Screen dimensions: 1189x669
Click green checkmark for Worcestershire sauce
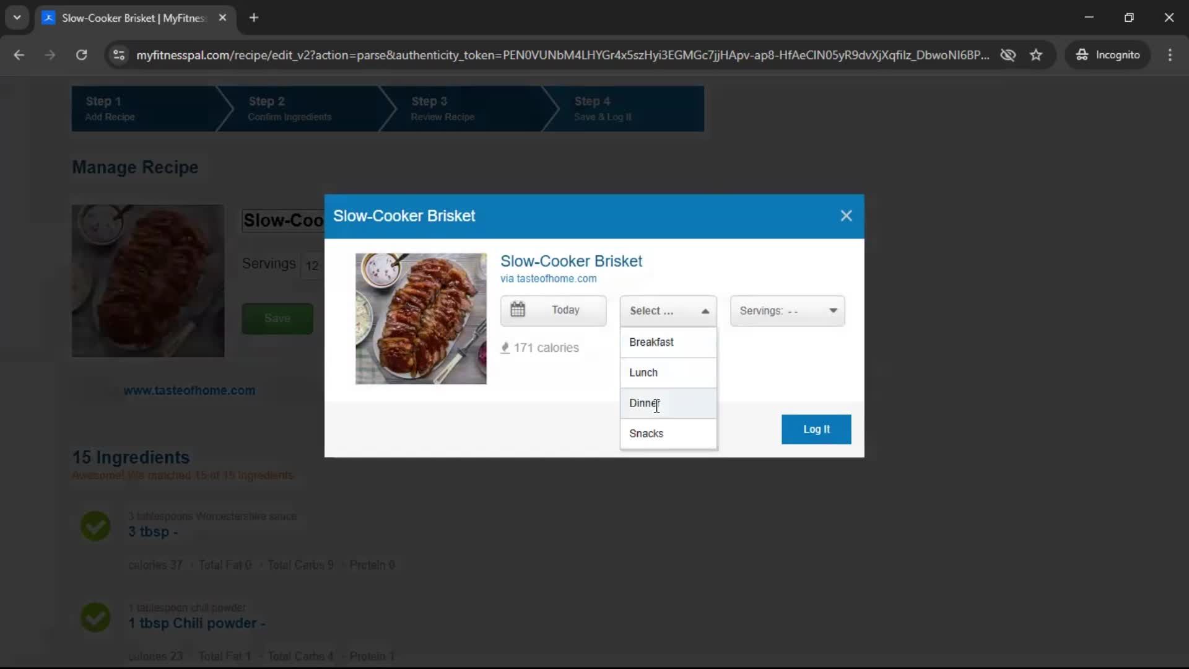(x=96, y=526)
